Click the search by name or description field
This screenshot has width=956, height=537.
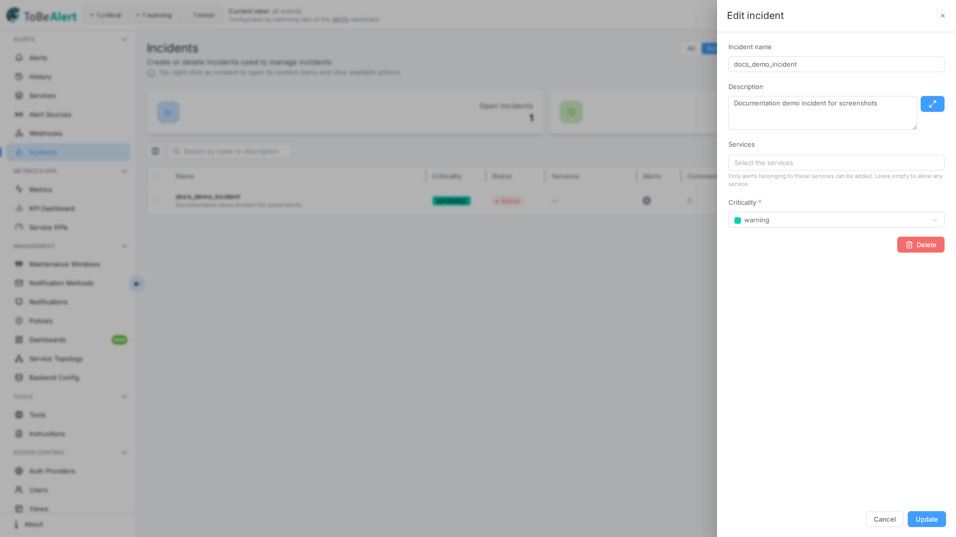pyautogui.click(x=230, y=151)
